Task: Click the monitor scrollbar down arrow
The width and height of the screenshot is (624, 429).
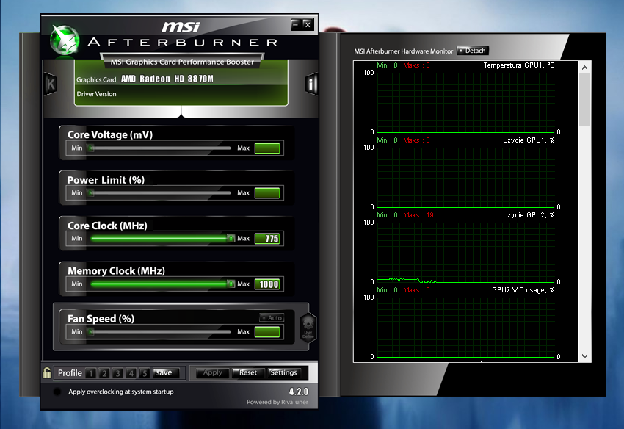Action: [584, 356]
